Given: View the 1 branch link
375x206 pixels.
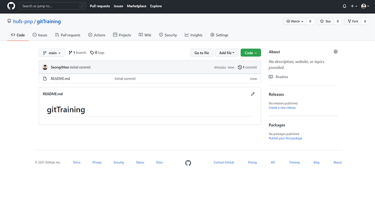Looking at the screenshot, I should click(77, 52).
